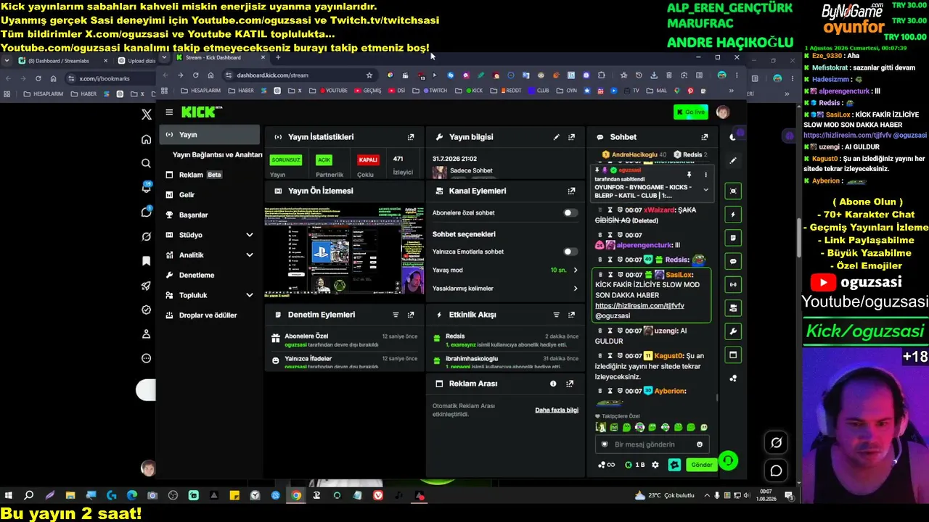Select Yayın in the sidebar
929x522 pixels.
(x=210, y=135)
